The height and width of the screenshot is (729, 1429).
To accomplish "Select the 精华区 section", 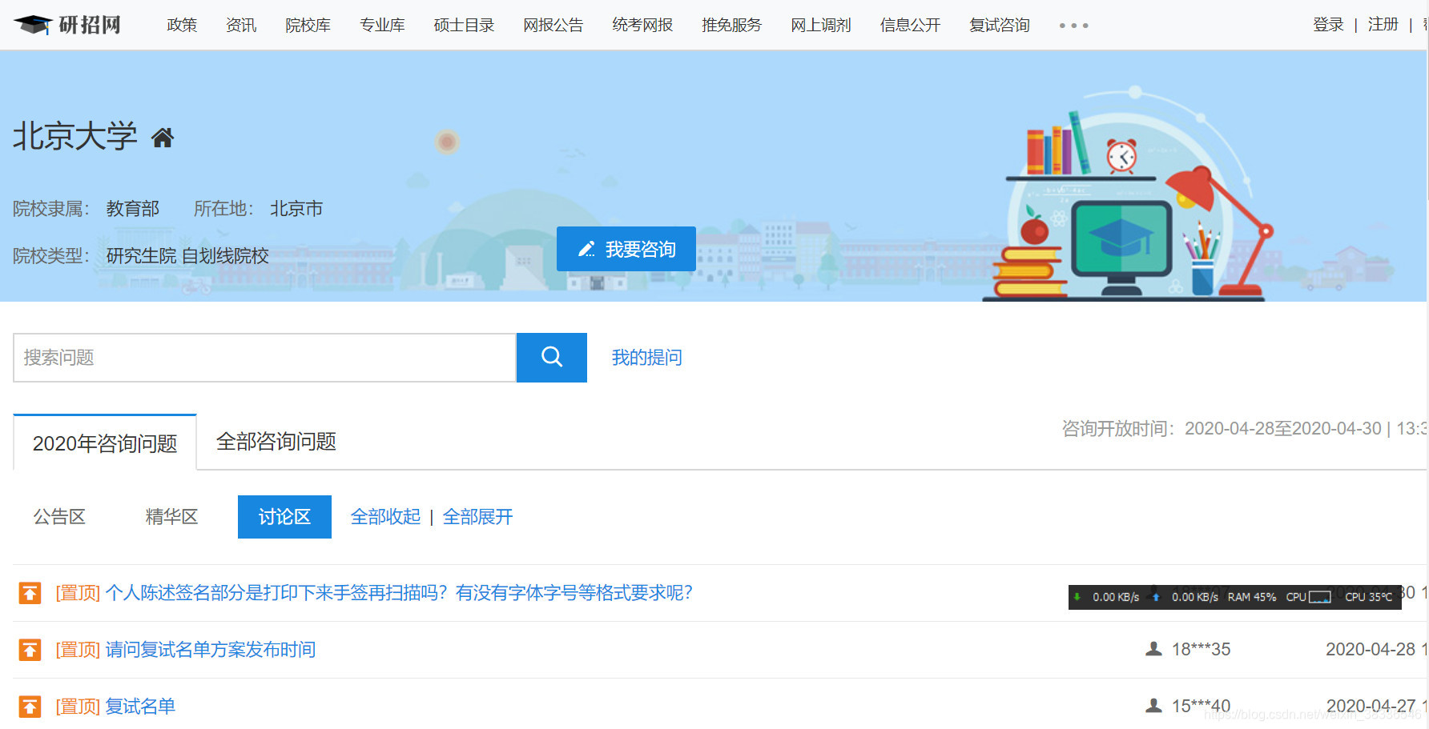I will (171, 517).
